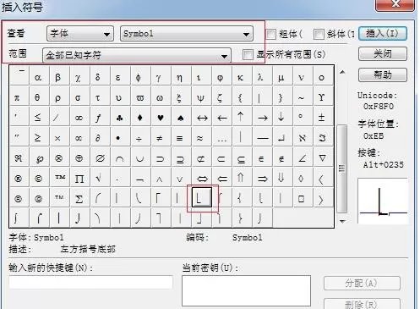This screenshot has height=309, width=420.
Task: Open the 查看 字体 dropdown
Action: (80, 34)
